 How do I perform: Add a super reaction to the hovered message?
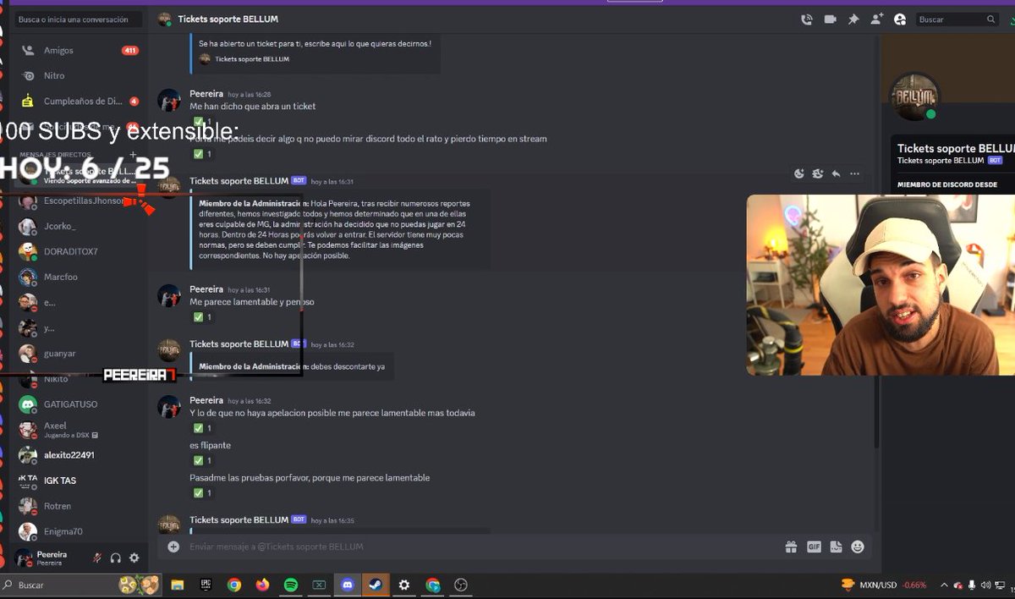pos(817,173)
